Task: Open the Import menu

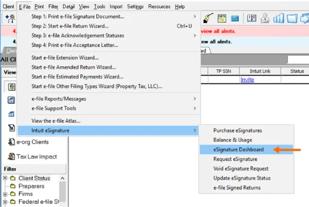Action: [x=116, y=7]
